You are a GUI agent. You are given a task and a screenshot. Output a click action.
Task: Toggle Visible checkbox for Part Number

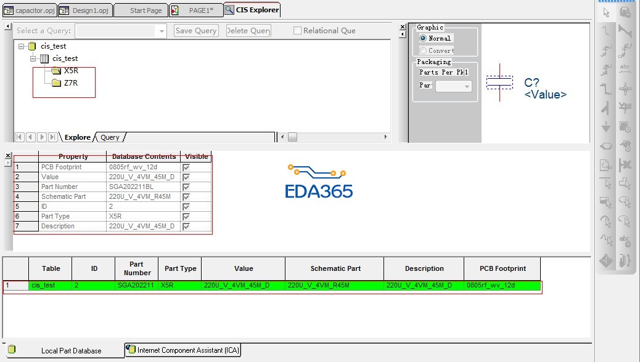click(x=186, y=187)
